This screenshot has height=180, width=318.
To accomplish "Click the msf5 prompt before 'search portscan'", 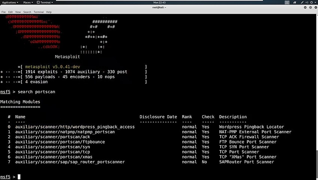I will pos(5,92).
